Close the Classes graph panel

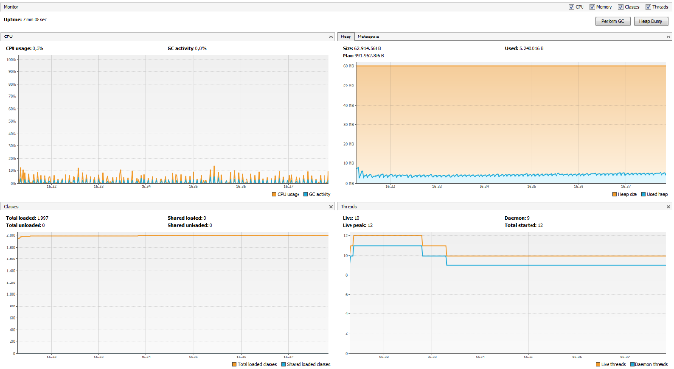[331, 207]
